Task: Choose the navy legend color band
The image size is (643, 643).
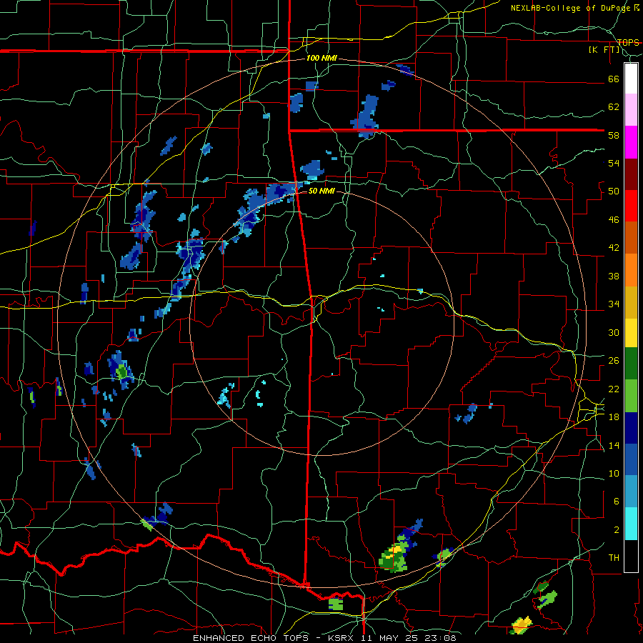Action: pyautogui.click(x=631, y=428)
